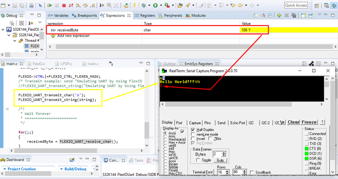
Task: Click the green Run launch icon
Action: click(155, 5)
